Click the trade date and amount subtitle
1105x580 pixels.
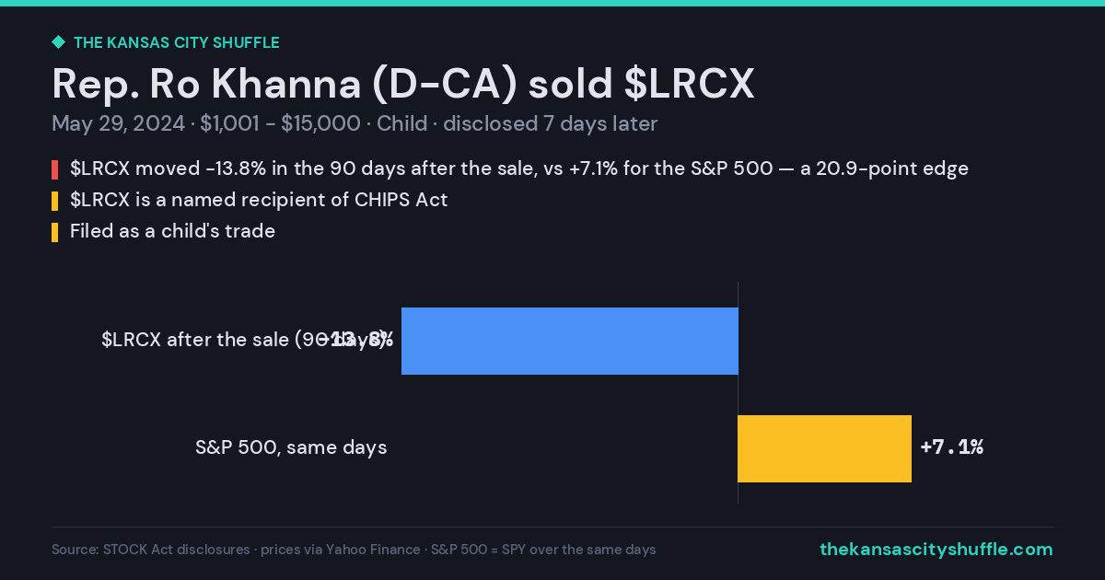(x=355, y=124)
